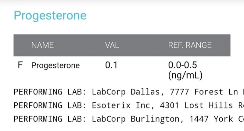Tap the first PERFORMING LAB label
The height and width of the screenshot is (131, 244).
pos(50,92)
